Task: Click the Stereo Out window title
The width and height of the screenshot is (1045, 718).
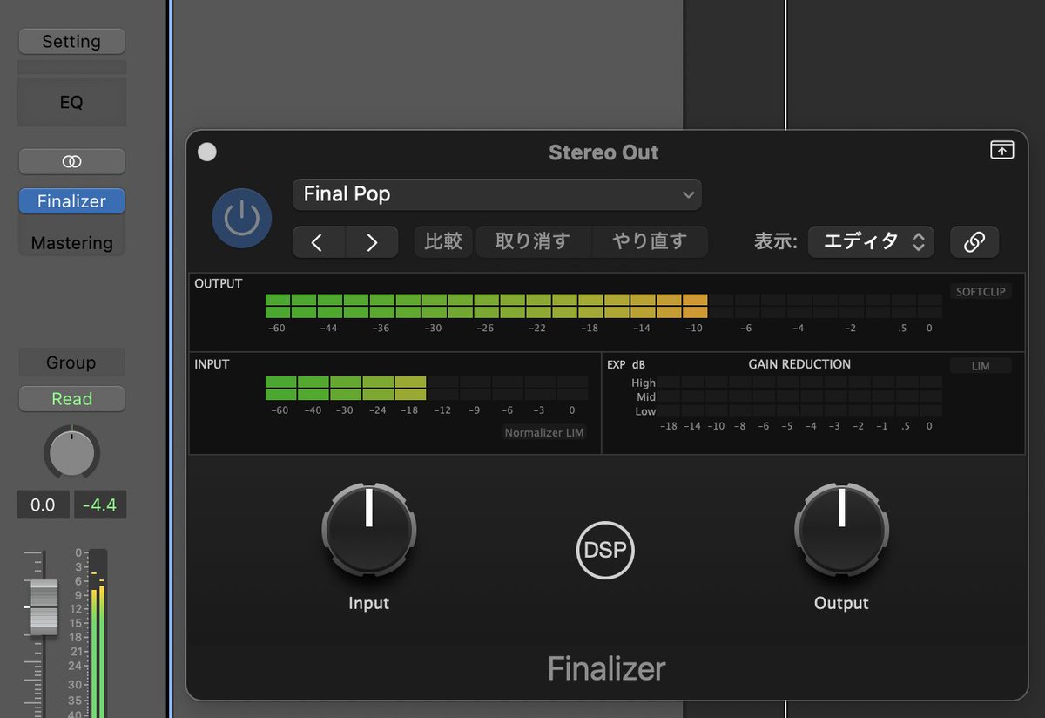Action: [x=603, y=152]
